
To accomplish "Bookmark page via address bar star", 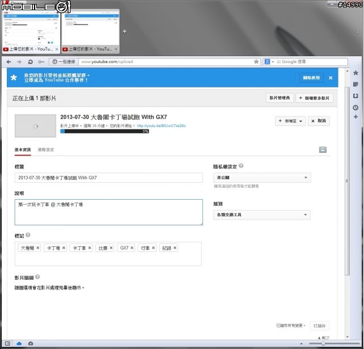I will 256,61.
